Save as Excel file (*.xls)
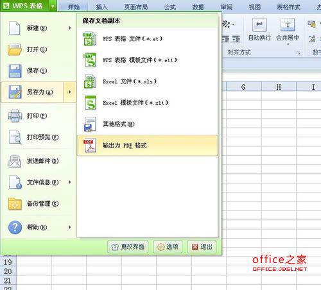 [x=148, y=81]
